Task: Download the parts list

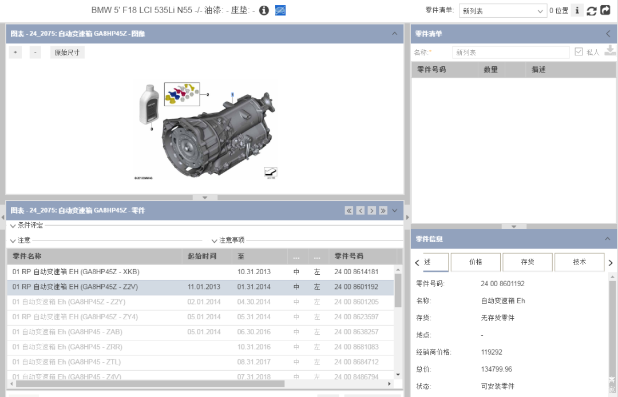Action: pos(610,51)
